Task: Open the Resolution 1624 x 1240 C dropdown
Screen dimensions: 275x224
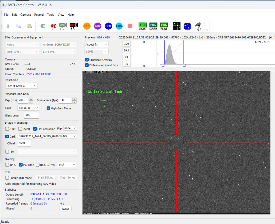Action: (x=21, y=86)
